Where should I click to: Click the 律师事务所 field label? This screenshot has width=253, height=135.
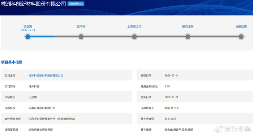[x=11, y=130]
